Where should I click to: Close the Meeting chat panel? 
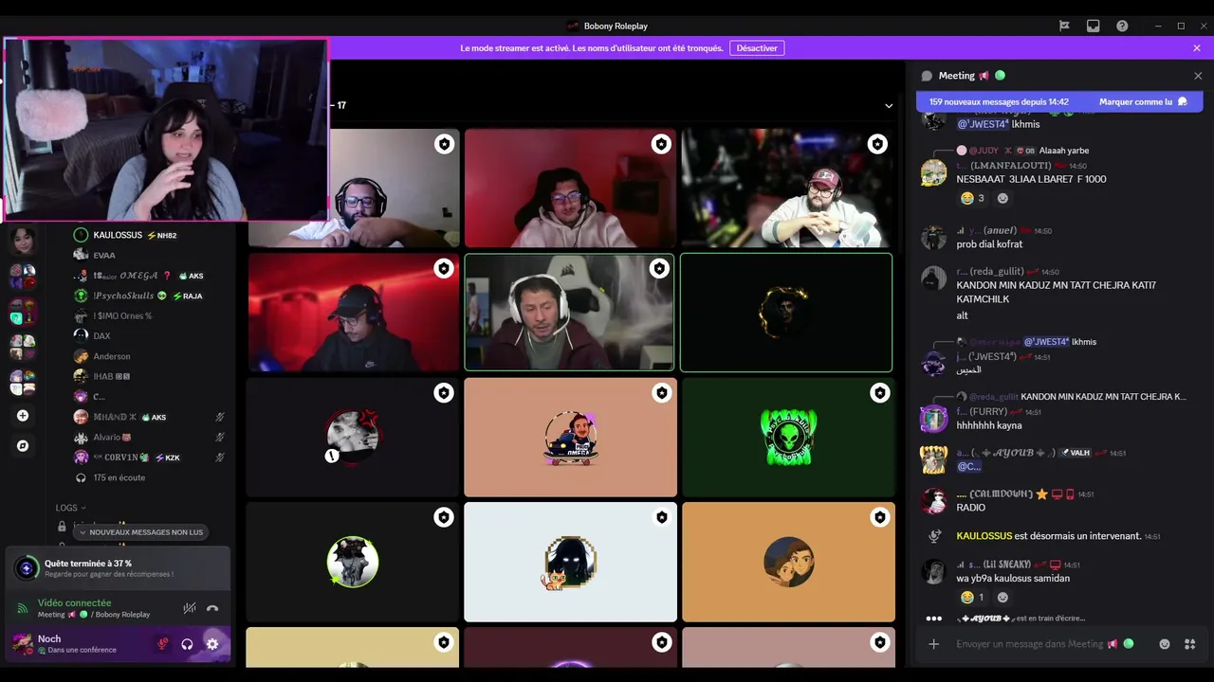click(x=1198, y=76)
